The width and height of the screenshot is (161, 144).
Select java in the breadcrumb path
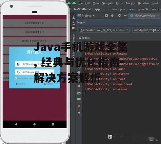click(123, 9)
